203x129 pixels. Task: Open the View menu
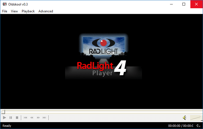pos(14,11)
